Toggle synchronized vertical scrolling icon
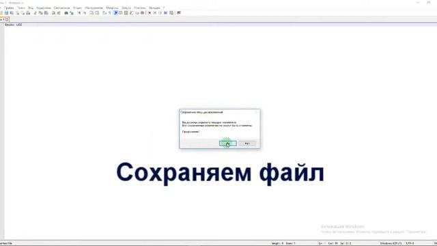Screen dimensions: 437x246 tap(91, 13)
